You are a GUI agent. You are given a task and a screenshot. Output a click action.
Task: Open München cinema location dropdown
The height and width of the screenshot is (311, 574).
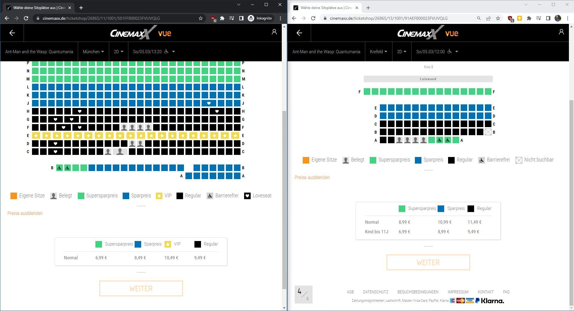tap(93, 52)
